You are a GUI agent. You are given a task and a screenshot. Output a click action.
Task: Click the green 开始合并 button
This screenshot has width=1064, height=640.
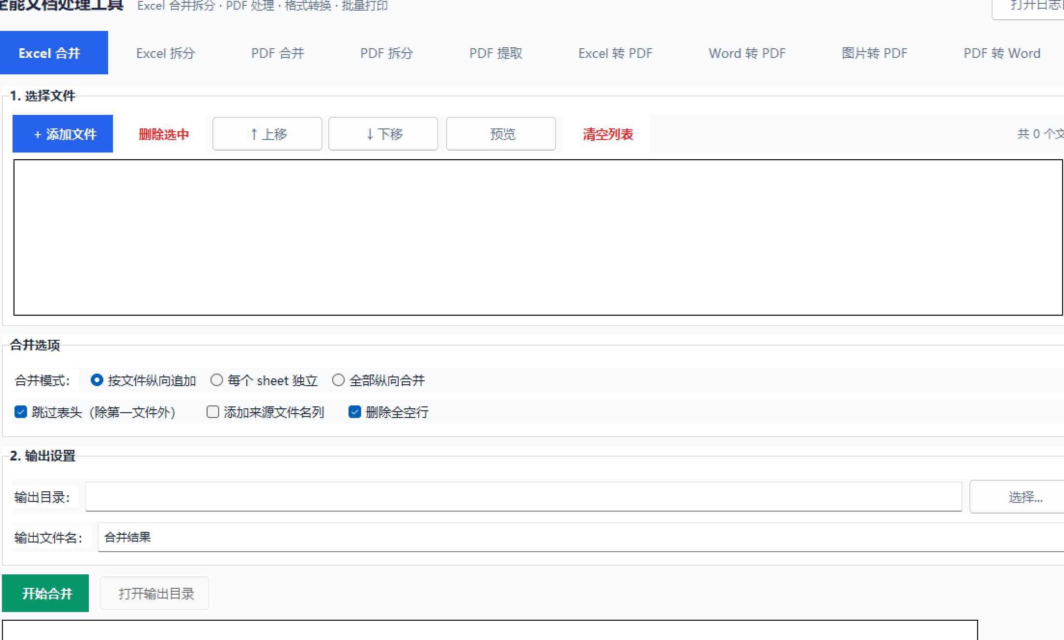[45, 593]
